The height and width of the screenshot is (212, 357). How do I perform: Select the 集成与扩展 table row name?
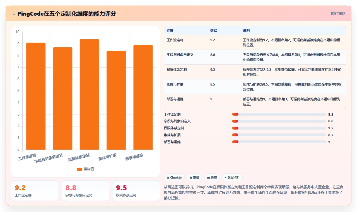coord(175,84)
